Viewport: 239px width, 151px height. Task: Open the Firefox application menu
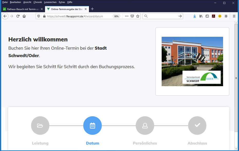234,16
